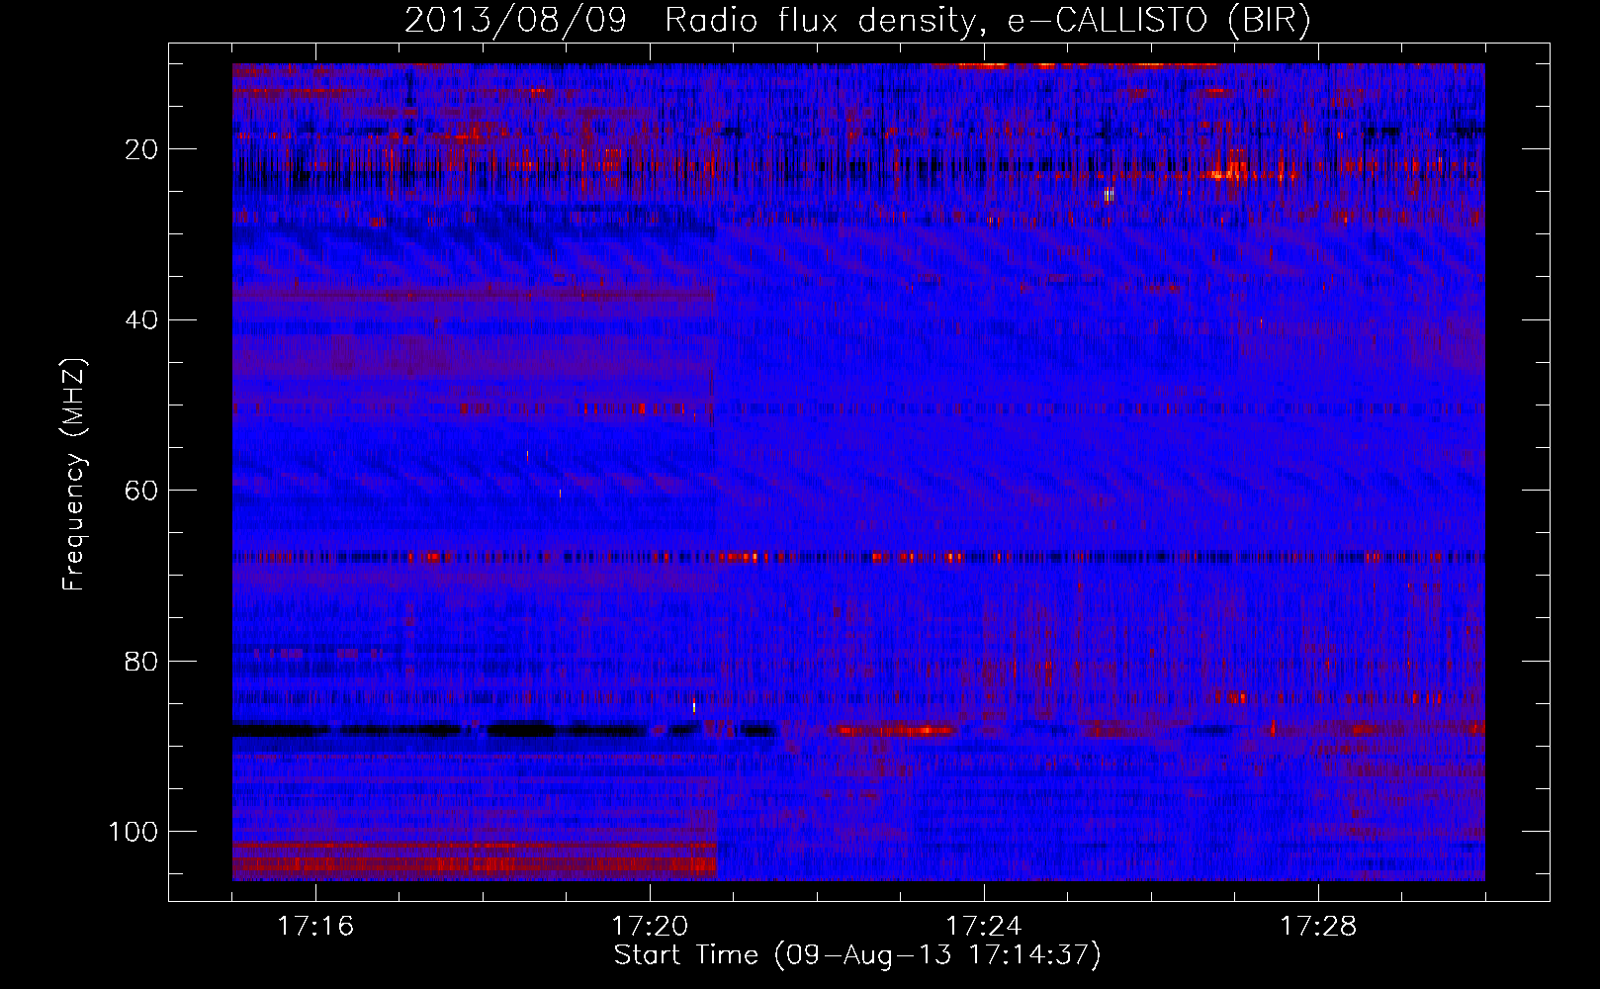Click the 17:28 time tick label
This screenshot has height=989, width=1600.
1318,926
